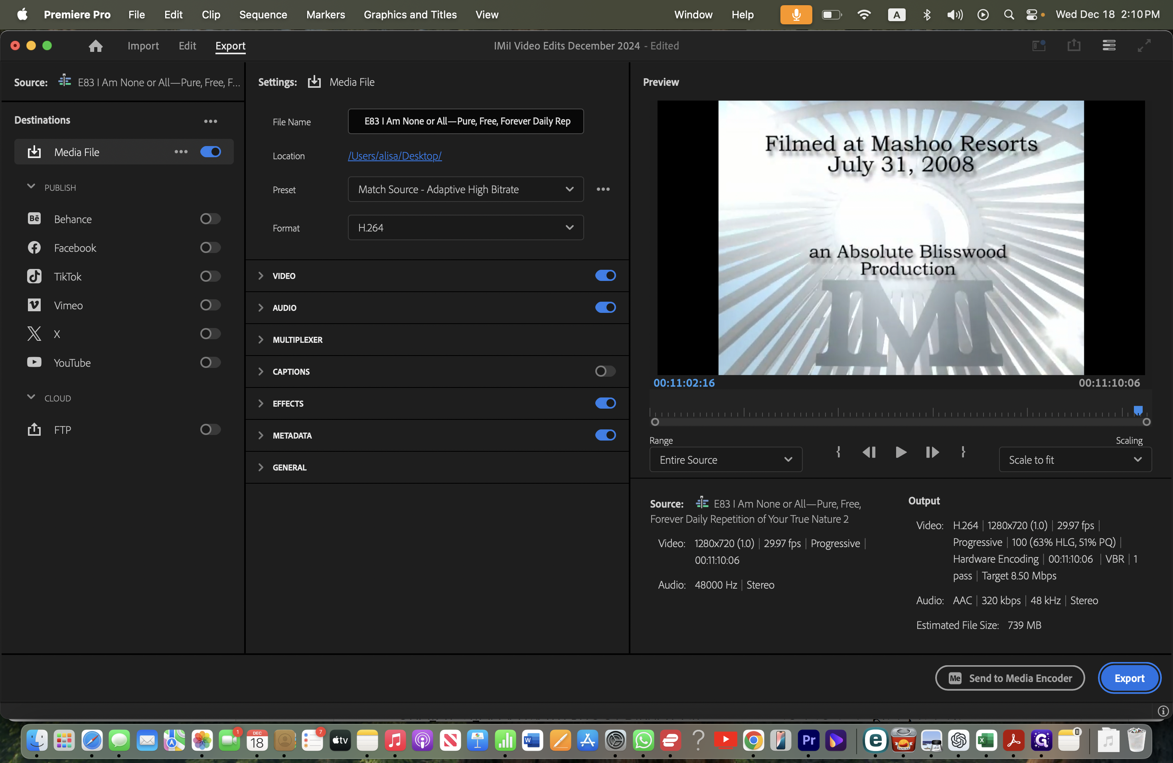Enable the TikTok publish toggle

(210, 276)
